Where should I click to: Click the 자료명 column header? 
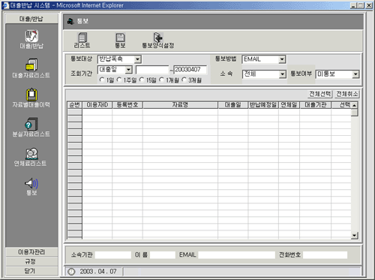(x=180, y=105)
